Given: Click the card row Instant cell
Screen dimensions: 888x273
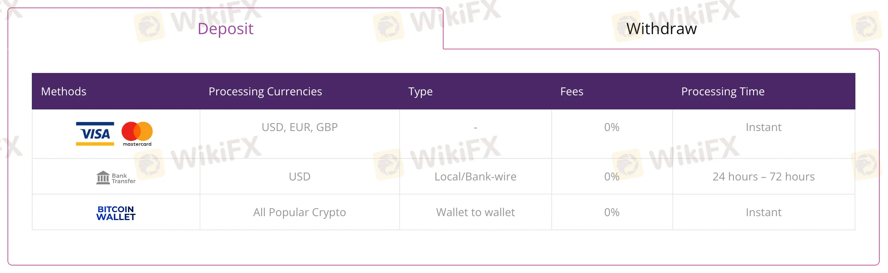Looking at the screenshot, I should [x=763, y=127].
